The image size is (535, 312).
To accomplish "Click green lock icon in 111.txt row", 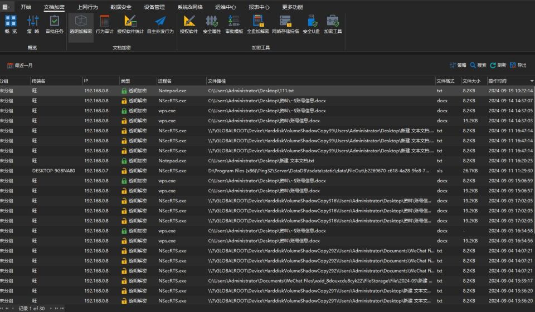I will point(124,91).
